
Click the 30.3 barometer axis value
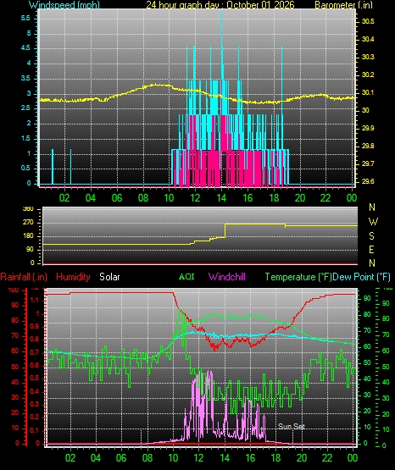(368, 57)
